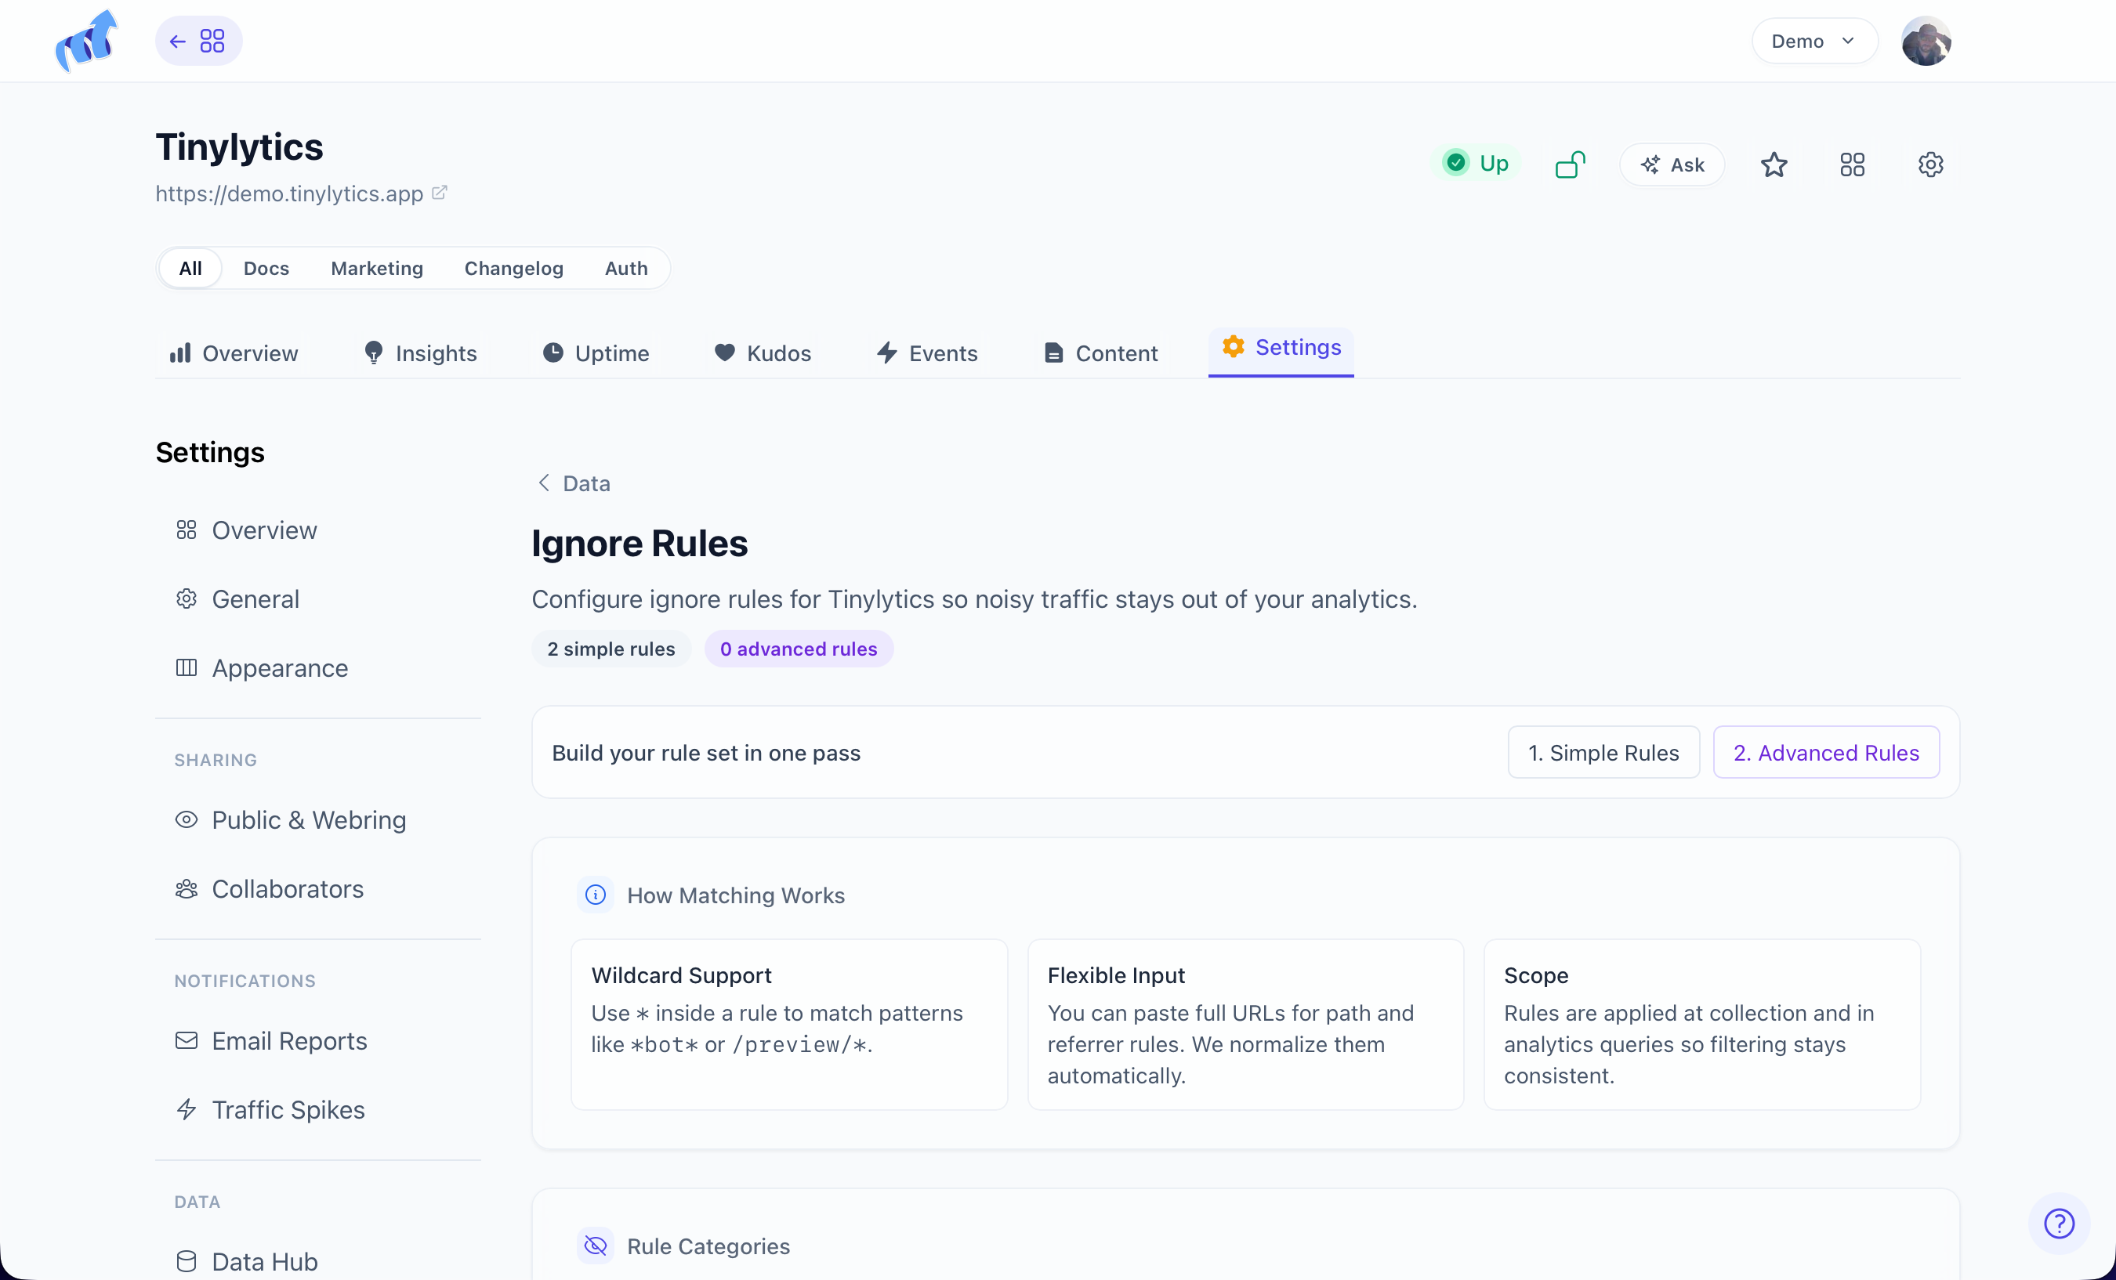Open the grid view icon near the star

coord(1853,165)
